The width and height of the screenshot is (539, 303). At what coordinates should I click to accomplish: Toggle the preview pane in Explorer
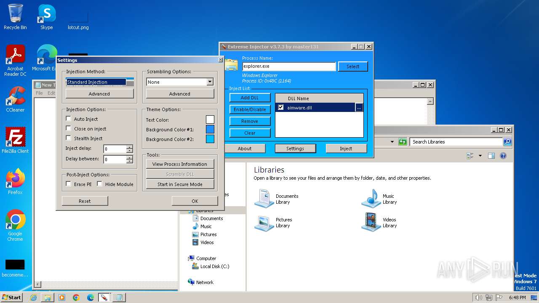click(491, 156)
